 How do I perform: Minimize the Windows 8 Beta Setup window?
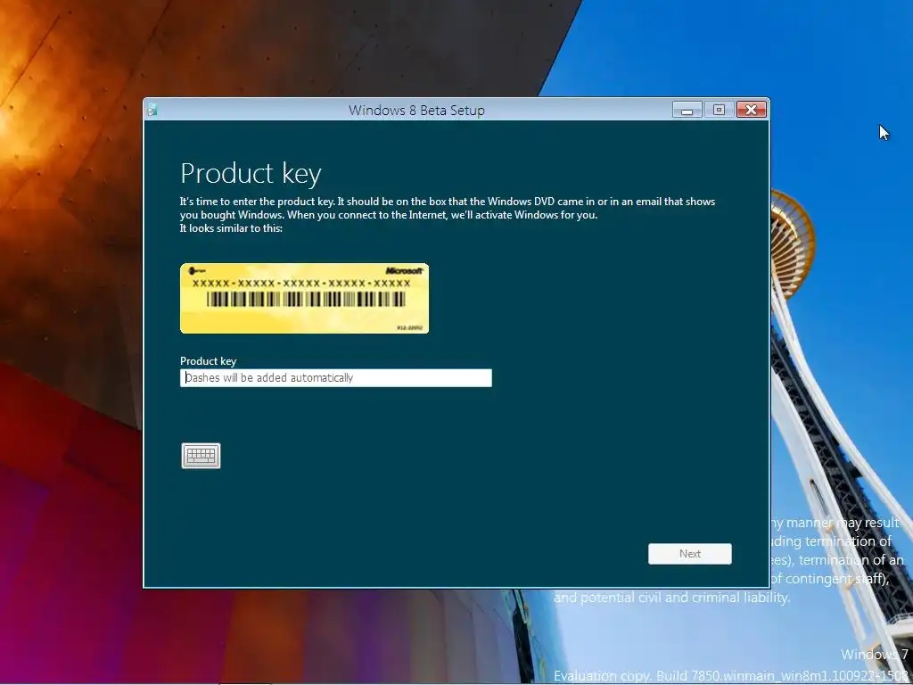click(x=687, y=110)
